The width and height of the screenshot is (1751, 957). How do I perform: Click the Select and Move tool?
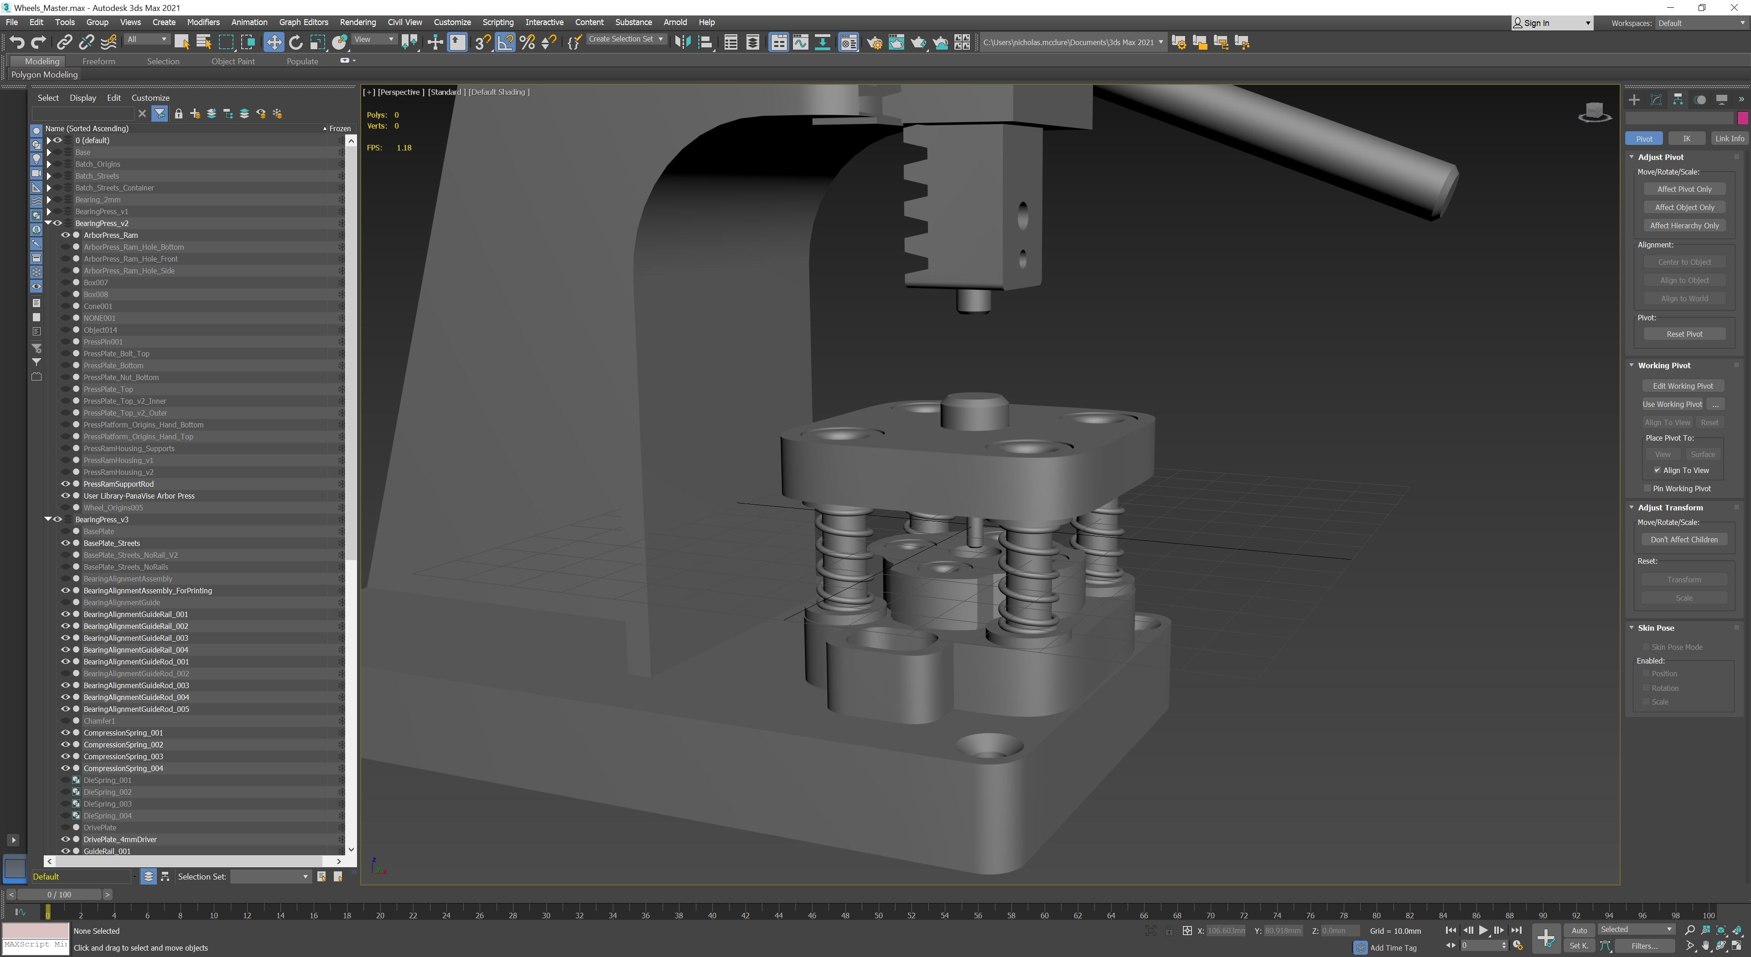coord(273,42)
